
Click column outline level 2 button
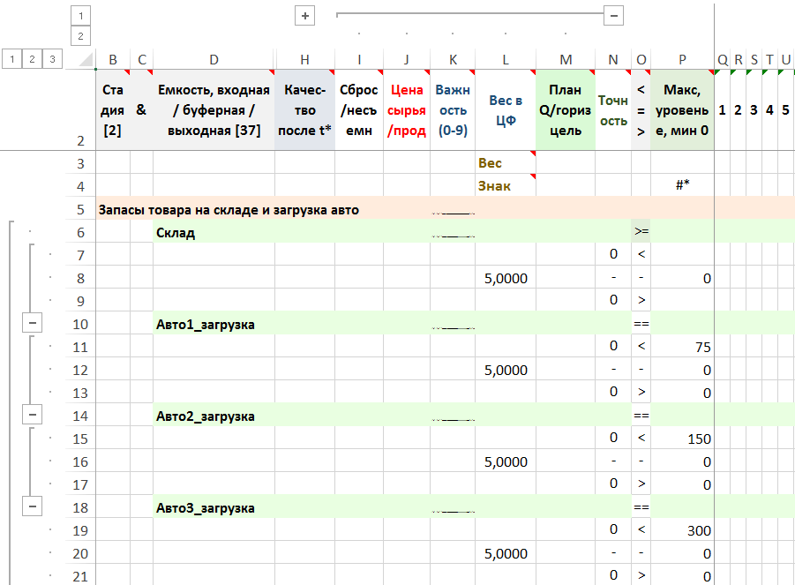pos(80,36)
